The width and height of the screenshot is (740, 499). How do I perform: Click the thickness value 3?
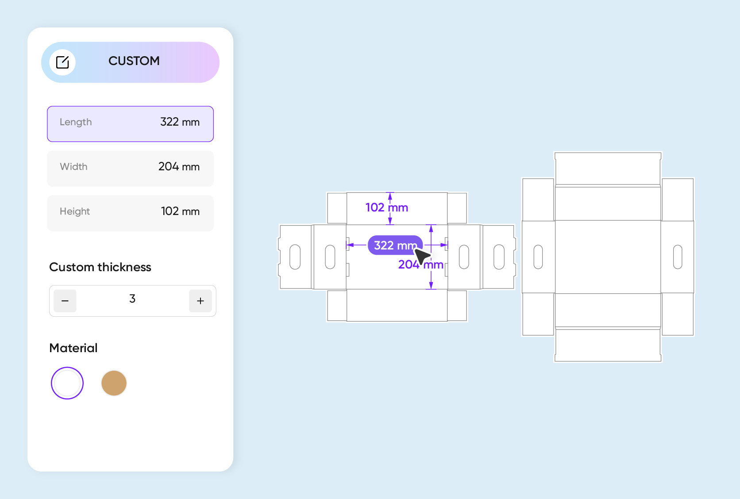[132, 299]
